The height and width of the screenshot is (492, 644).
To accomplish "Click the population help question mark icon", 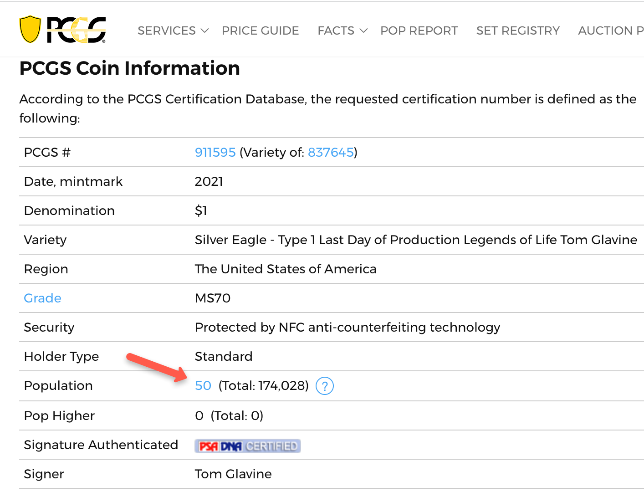I will 324,386.
